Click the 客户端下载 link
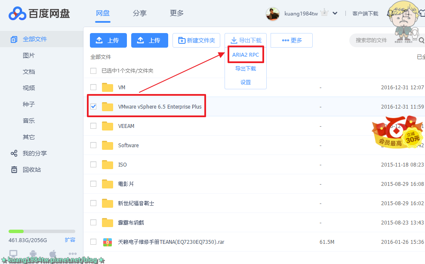425x264 pixels. click(365, 14)
